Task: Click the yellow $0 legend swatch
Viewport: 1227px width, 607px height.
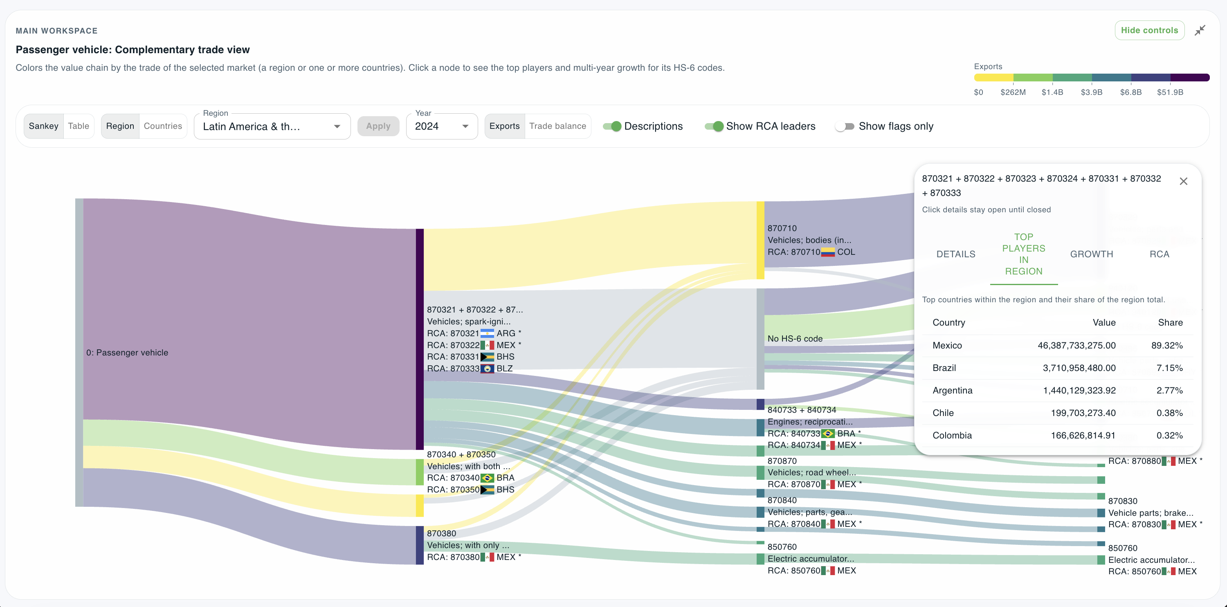Action: click(993, 78)
